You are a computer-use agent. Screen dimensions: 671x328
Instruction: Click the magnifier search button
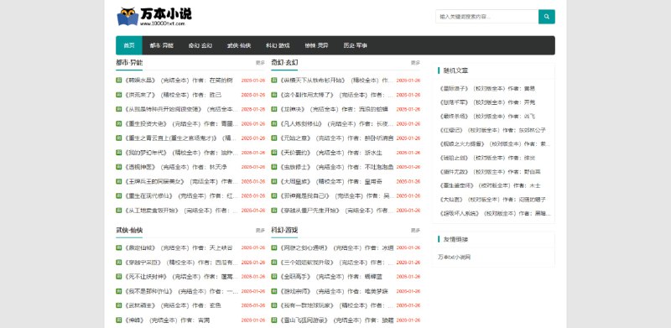coord(547,17)
